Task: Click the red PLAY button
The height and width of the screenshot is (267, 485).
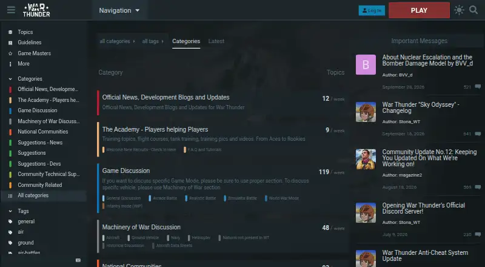Action: 419,10
